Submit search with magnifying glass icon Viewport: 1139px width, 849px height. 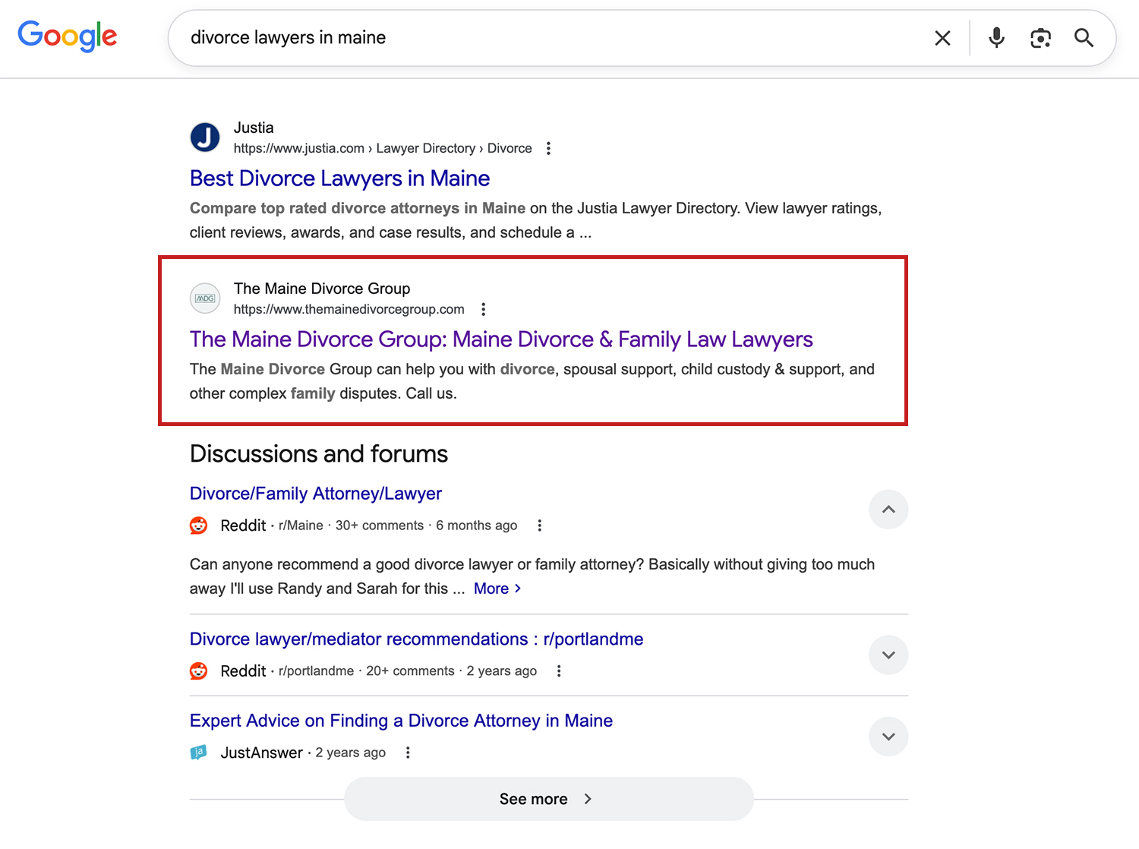(1084, 38)
